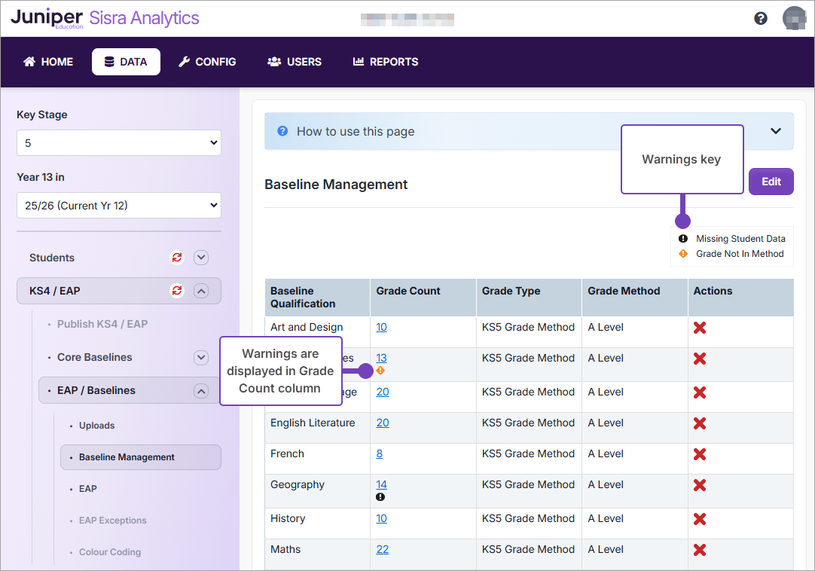Screen dimensions: 815x571
Task: Expand the Core Baselines chevron
Action: click(x=201, y=358)
